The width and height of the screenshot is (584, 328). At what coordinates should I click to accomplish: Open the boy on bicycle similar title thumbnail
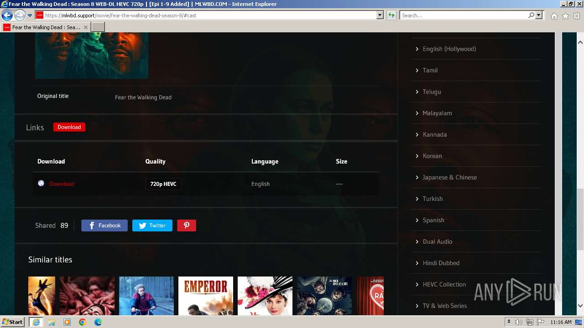pos(146,296)
